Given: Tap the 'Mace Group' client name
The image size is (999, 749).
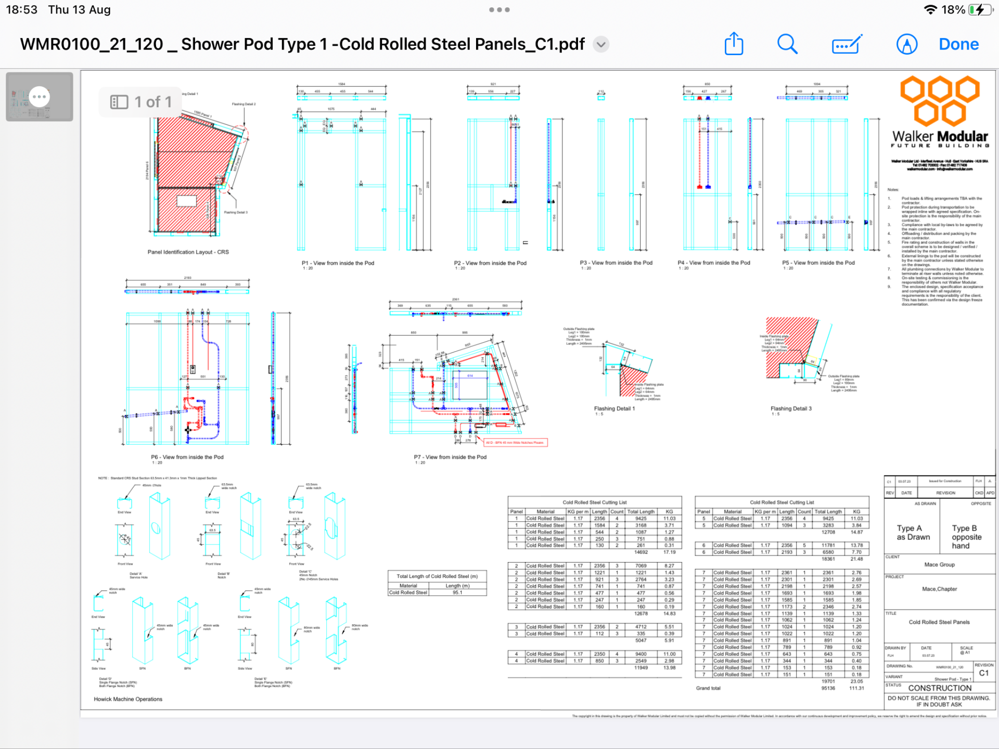Looking at the screenshot, I should coord(939,564).
